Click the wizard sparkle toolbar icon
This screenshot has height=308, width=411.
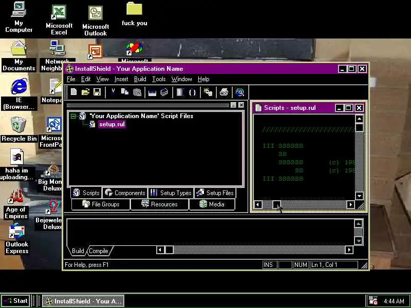pos(208,92)
